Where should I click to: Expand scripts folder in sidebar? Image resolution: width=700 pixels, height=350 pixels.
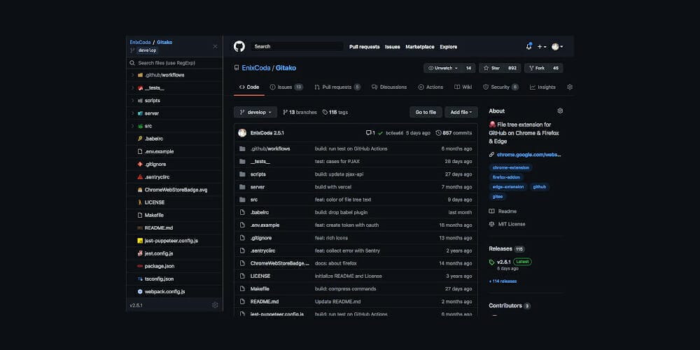click(x=132, y=100)
